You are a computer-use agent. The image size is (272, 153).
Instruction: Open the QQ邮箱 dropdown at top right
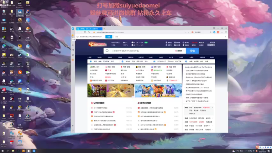[211, 45]
